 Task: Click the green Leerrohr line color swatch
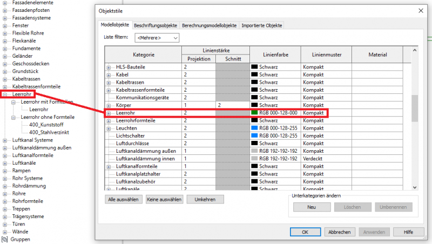[255, 113]
